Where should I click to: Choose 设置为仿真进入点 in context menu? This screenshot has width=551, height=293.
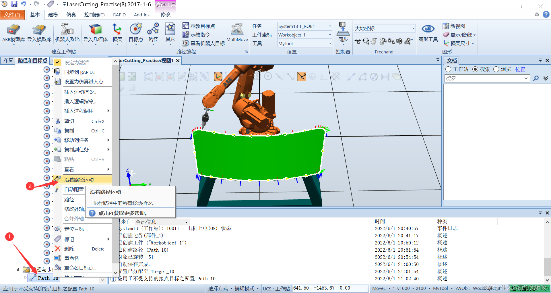pos(82,82)
